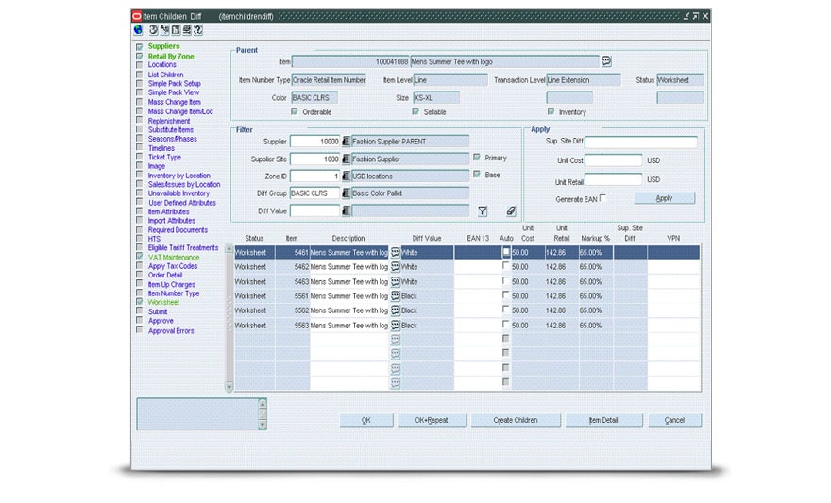
Task: Open VAT Maintenance in the sidebar
Action: [x=174, y=257]
